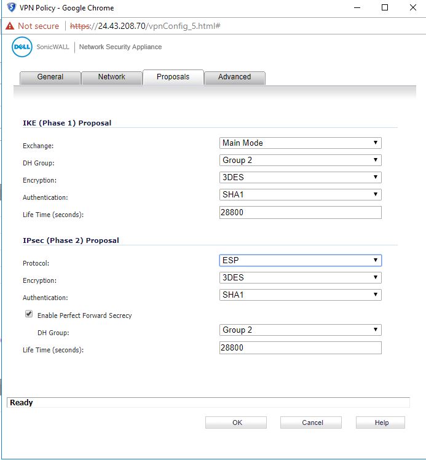Viewport: 426px width, 460px height.
Task: Switch to the General tab
Action: pos(50,77)
